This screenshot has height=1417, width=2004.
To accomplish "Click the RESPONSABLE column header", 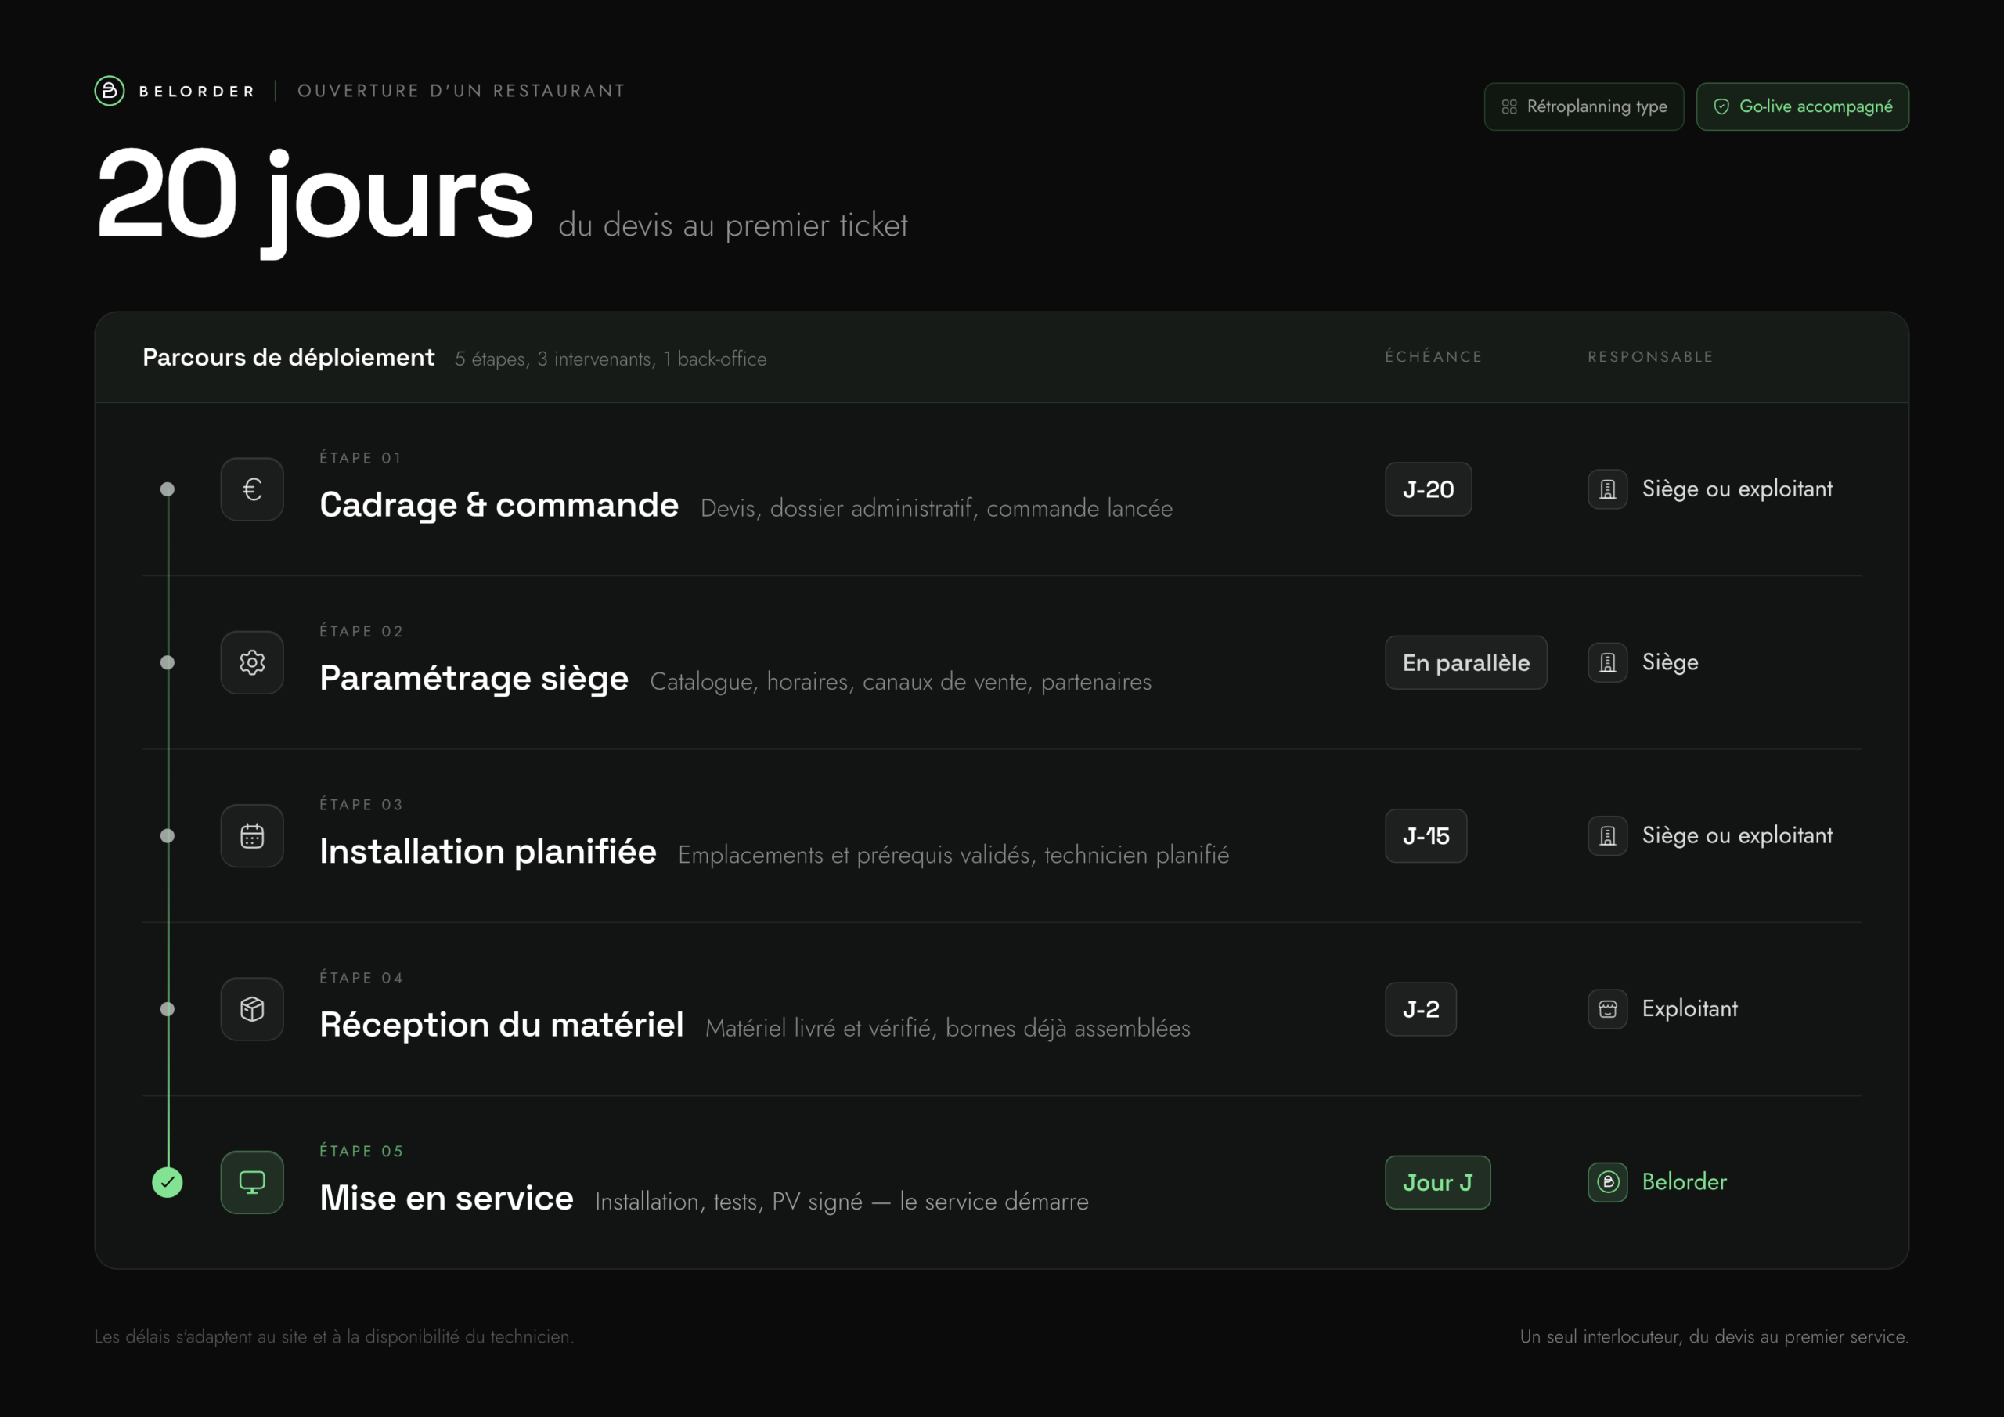I will tap(1650, 357).
